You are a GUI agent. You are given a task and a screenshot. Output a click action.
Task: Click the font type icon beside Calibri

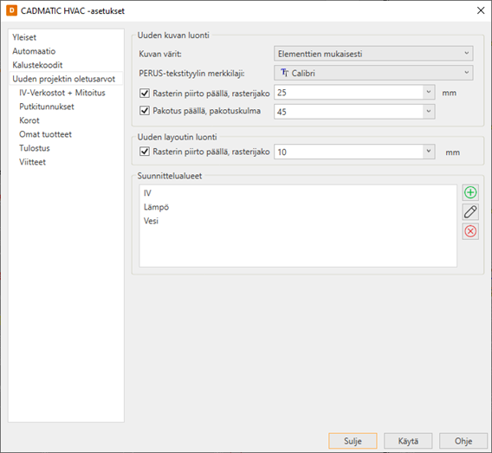point(284,73)
